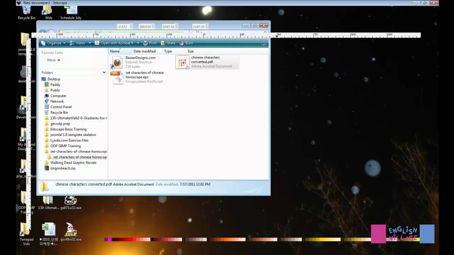Select 130-UltimateWeb2-0-Gradients folder in tree
454x255 pixels.
76,118
